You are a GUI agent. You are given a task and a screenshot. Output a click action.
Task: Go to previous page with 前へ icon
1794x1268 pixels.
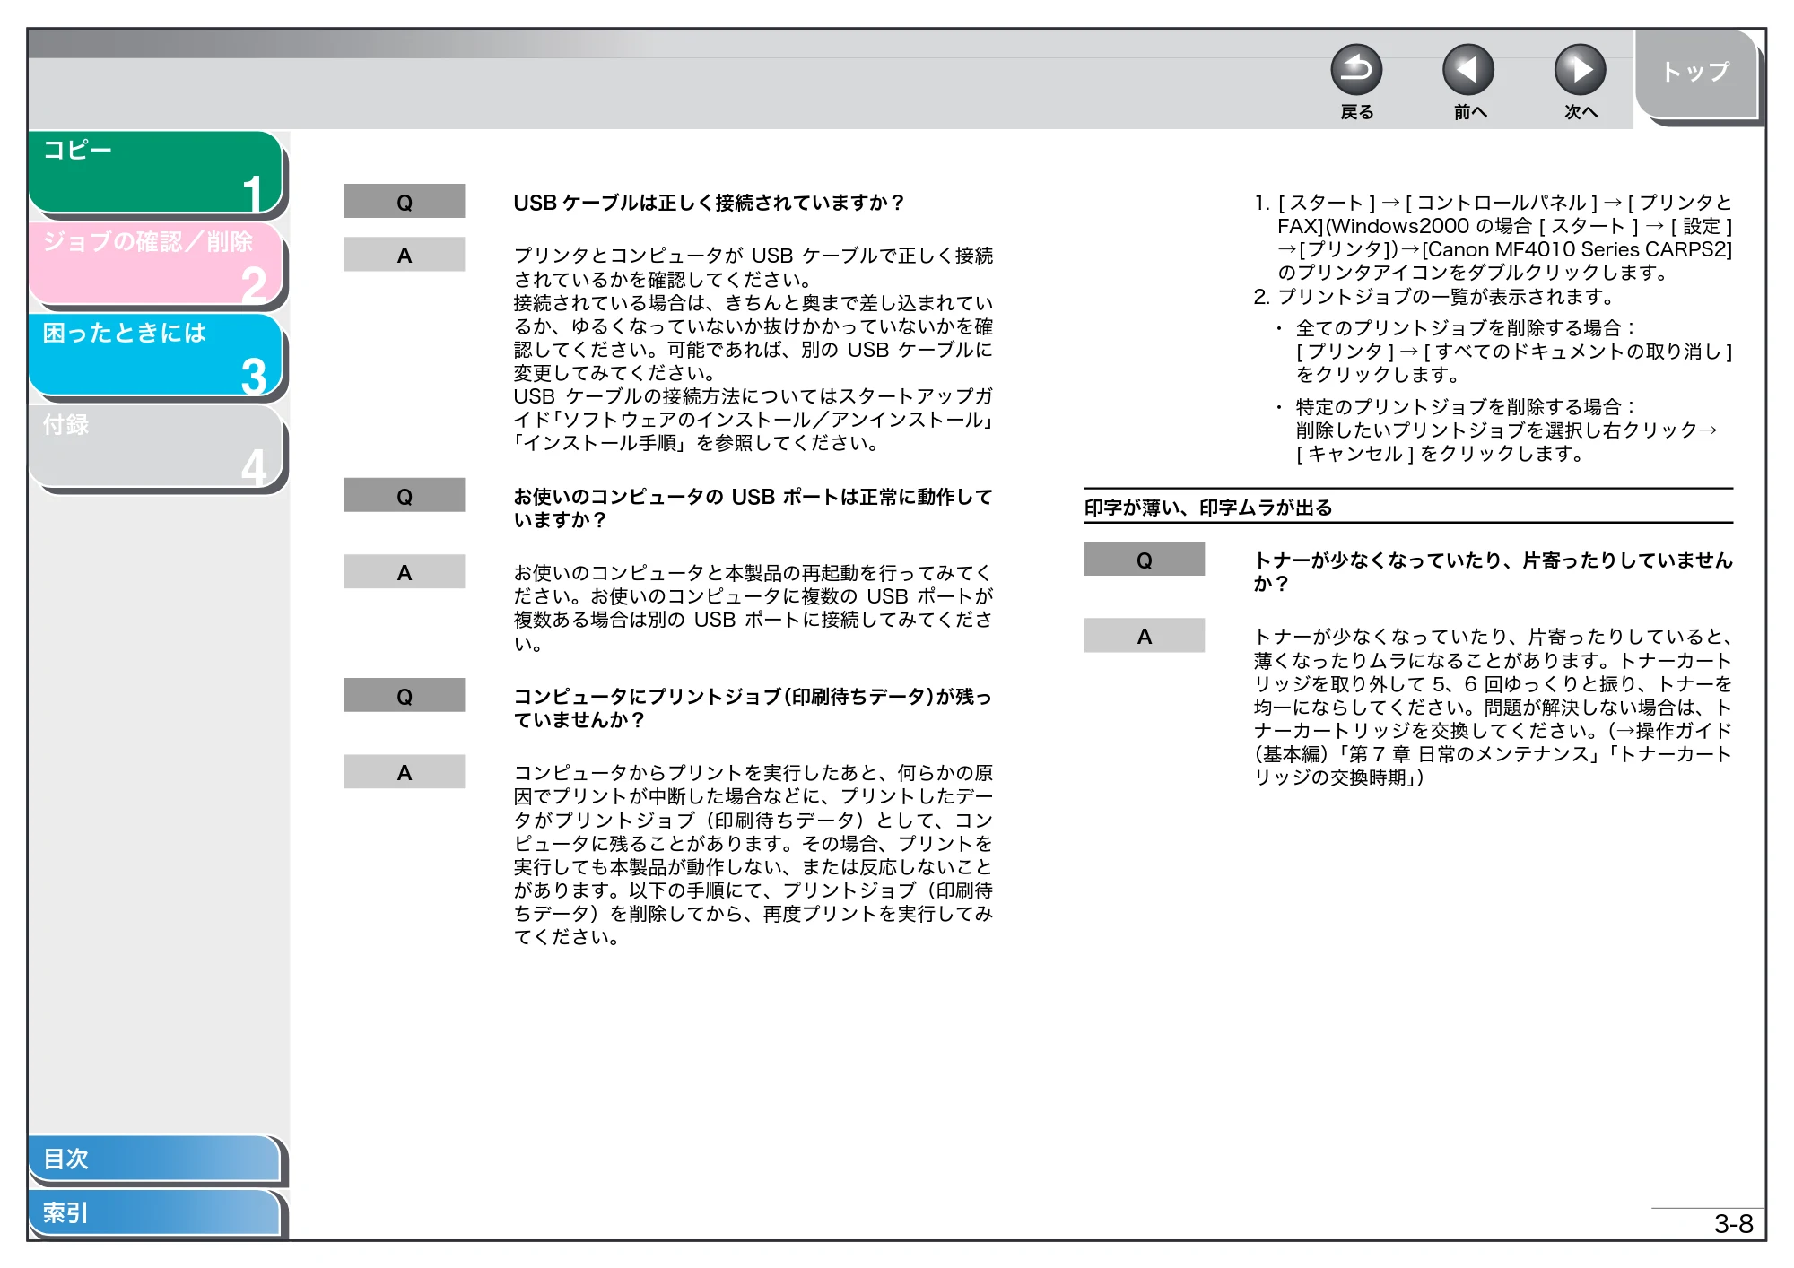(x=1468, y=70)
